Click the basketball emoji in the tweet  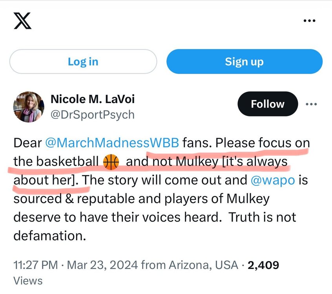pyautogui.click(x=111, y=162)
